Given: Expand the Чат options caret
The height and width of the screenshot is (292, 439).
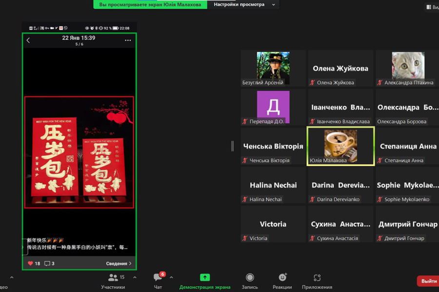Looking at the screenshot, I should click(x=171, y=277).
